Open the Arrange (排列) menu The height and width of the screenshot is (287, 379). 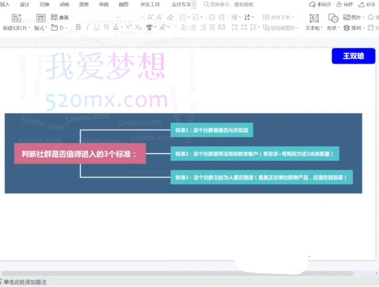354,28
